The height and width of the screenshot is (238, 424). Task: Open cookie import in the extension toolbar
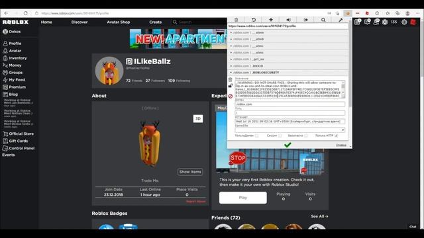[x=288, y=20]
